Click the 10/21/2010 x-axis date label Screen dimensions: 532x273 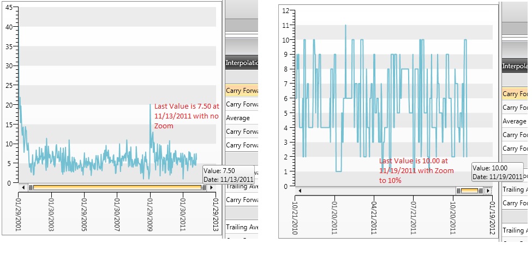295,218
